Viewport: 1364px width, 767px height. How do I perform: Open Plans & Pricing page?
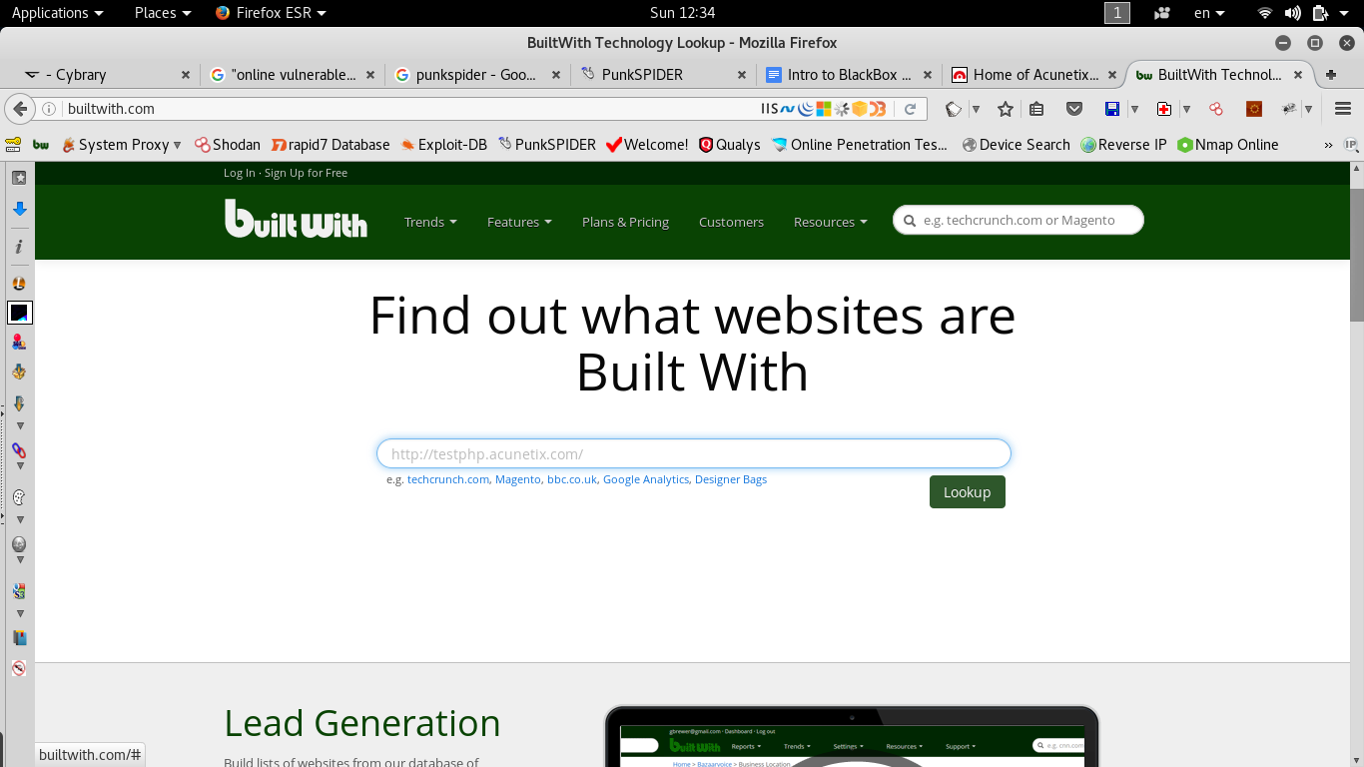625,222
